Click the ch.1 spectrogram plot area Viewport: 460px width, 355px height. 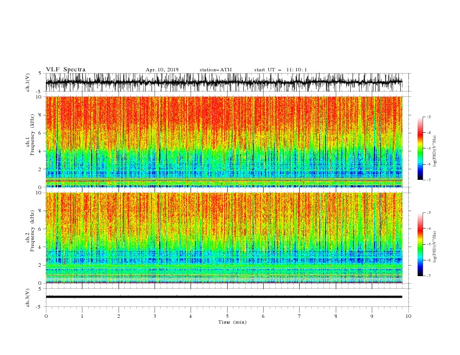[224, 142]
